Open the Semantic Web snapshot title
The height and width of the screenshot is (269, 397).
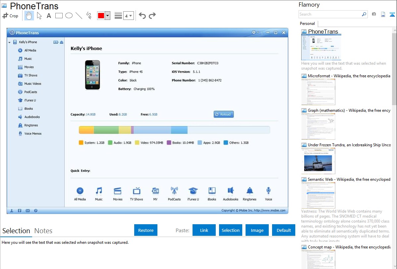click(x=349, y=179)
